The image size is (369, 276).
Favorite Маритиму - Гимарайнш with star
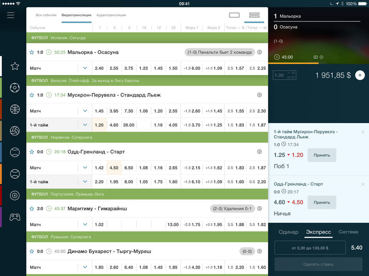(32, 209)
